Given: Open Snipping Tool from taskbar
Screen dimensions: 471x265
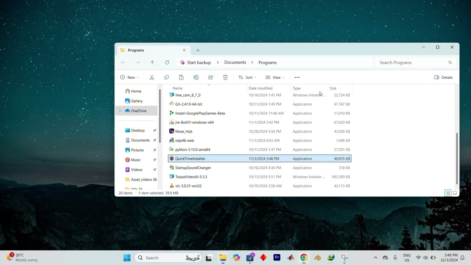Looking at the screenshot, I should tap(344, 258).
